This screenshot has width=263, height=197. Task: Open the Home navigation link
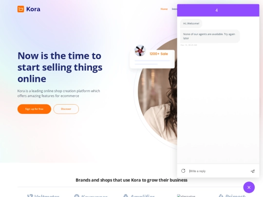[164, 9]
